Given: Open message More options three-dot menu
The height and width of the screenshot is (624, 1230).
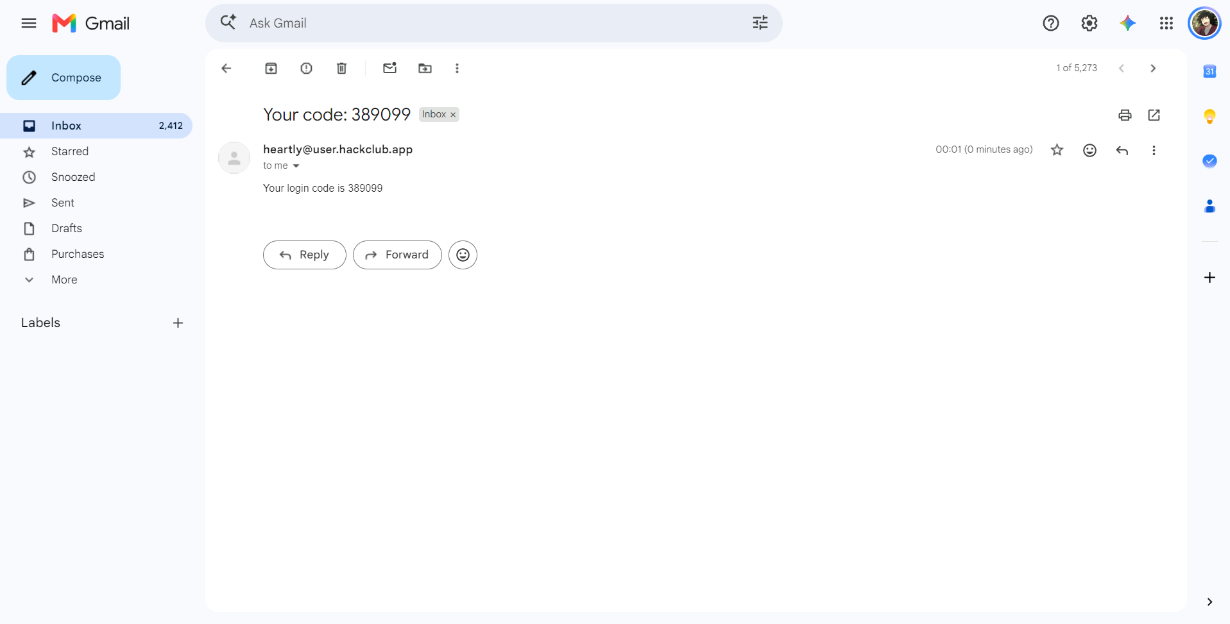Looking at the screenshot, I should [1154, 150].
